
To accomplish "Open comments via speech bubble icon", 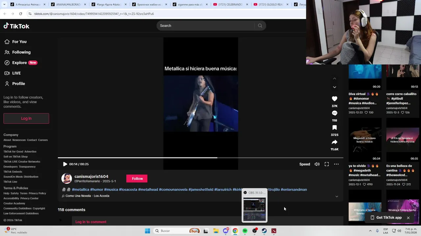I will point(334,113).
